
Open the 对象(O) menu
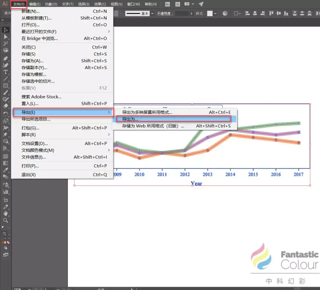pyautogui.click(x=51, y=4)
